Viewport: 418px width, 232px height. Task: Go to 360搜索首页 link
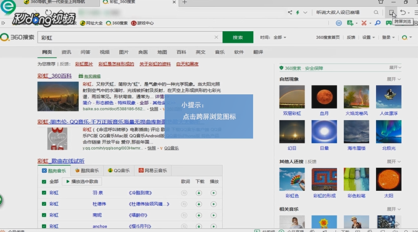(328, 37)
